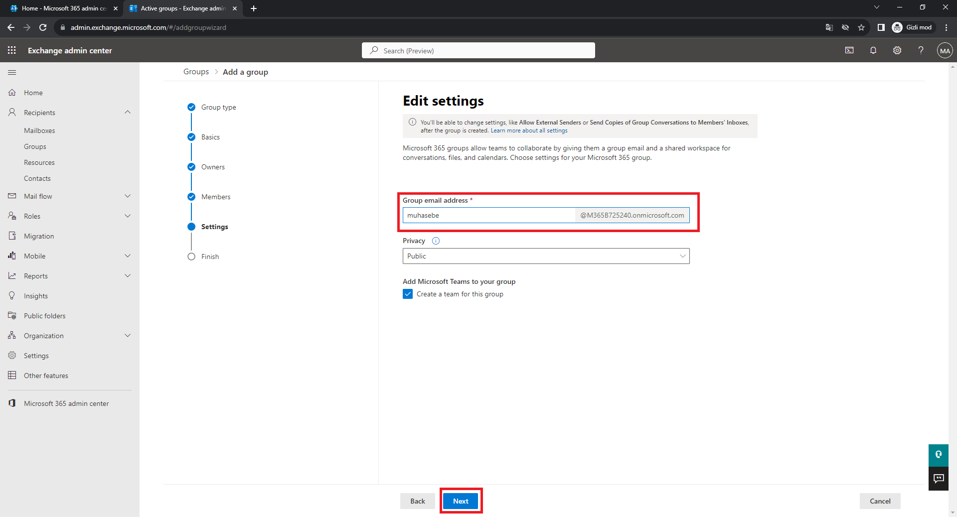Open Learn more about all settings link

(x=529, y=131)
